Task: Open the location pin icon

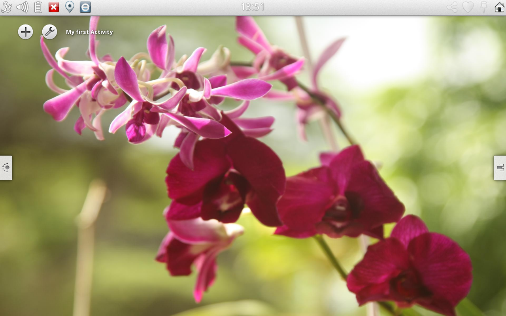Action: point(70,7)
